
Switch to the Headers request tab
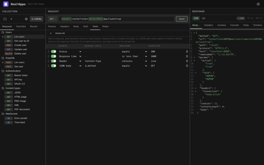coord(65,26)
